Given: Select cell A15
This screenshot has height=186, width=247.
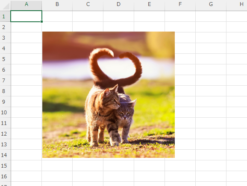Looking at the screenshot, I should pos(26,166).
